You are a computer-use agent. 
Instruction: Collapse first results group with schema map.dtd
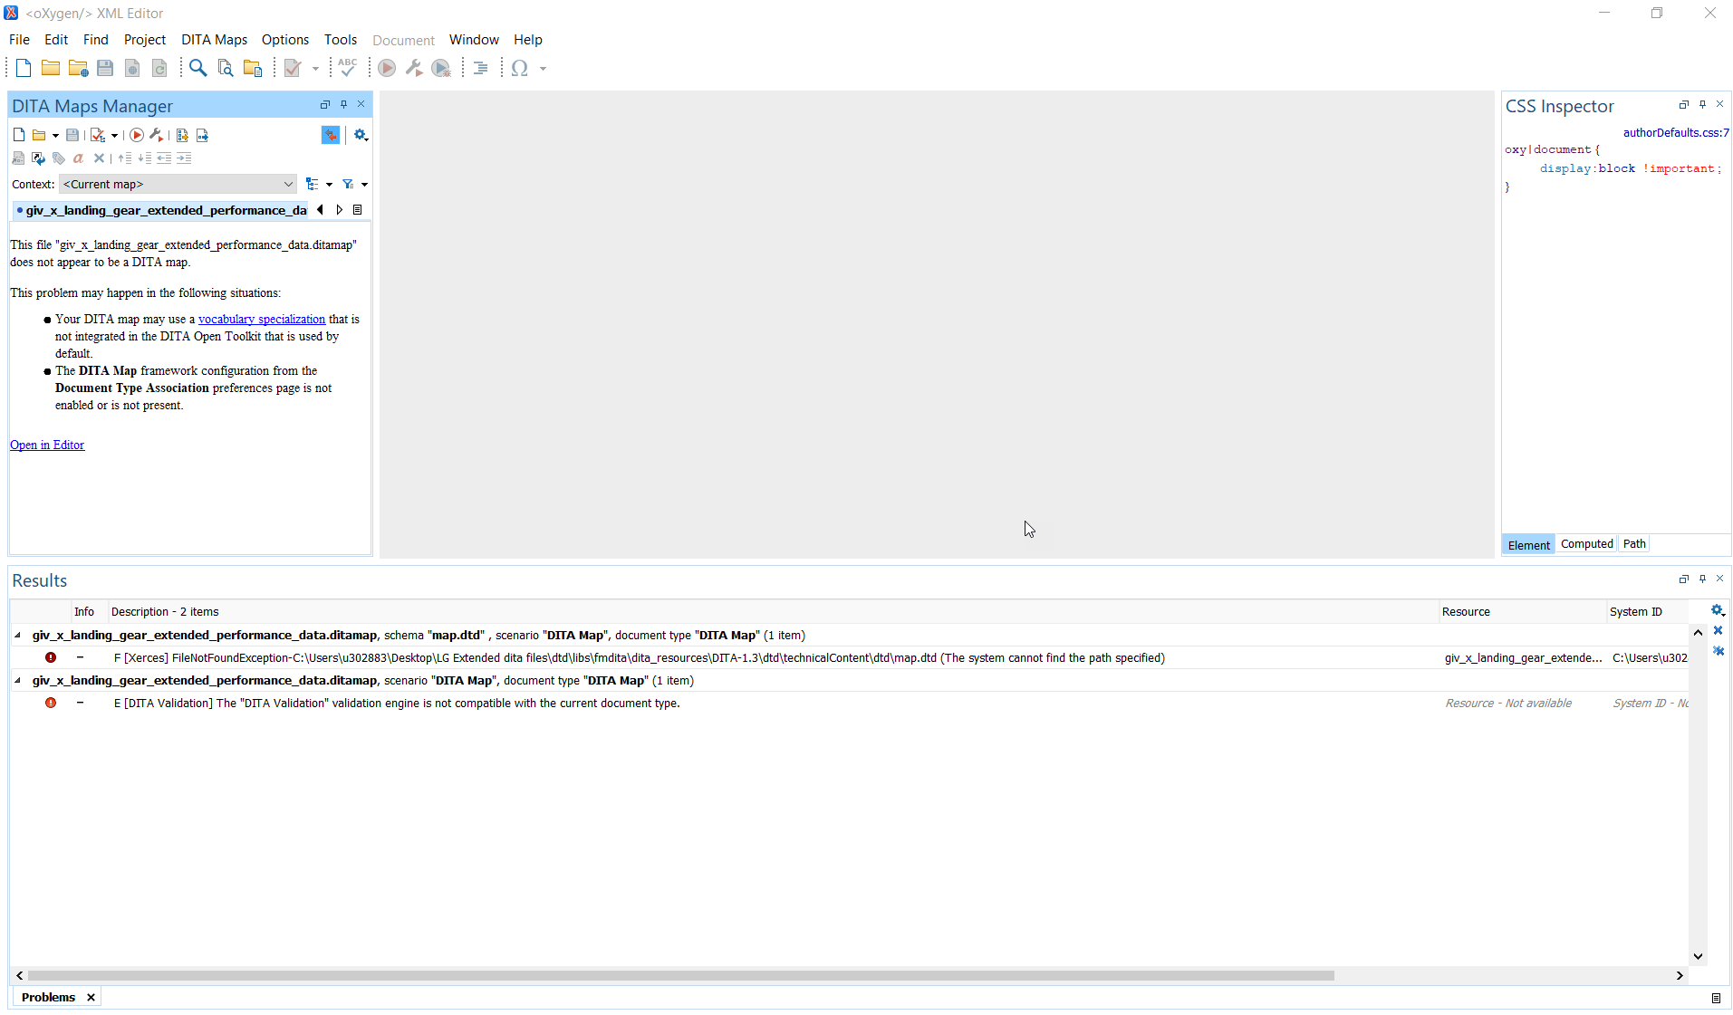18,636
